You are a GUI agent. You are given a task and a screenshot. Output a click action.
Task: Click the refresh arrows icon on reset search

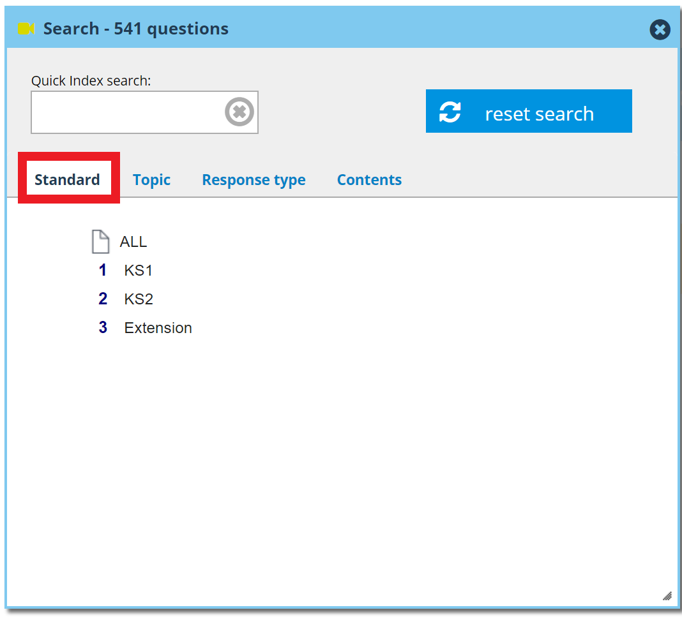(450, 112)
